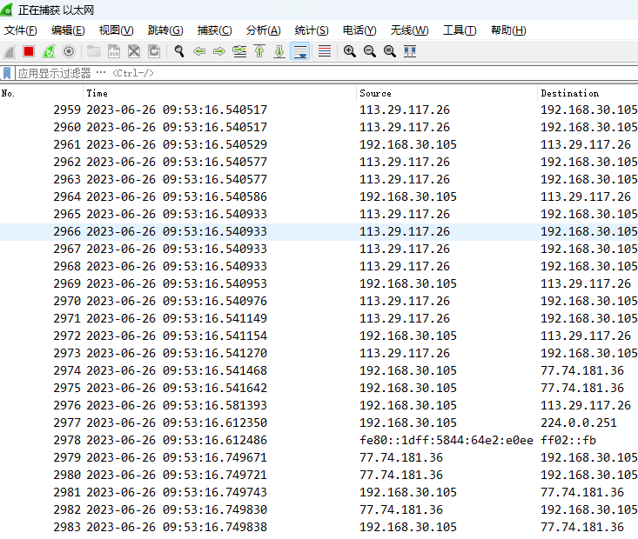Image resolution: width=638 pixels, height=539 pixels.
Task: Restart the current capture with the green fin icon
Action: click(x=49, y=51)
